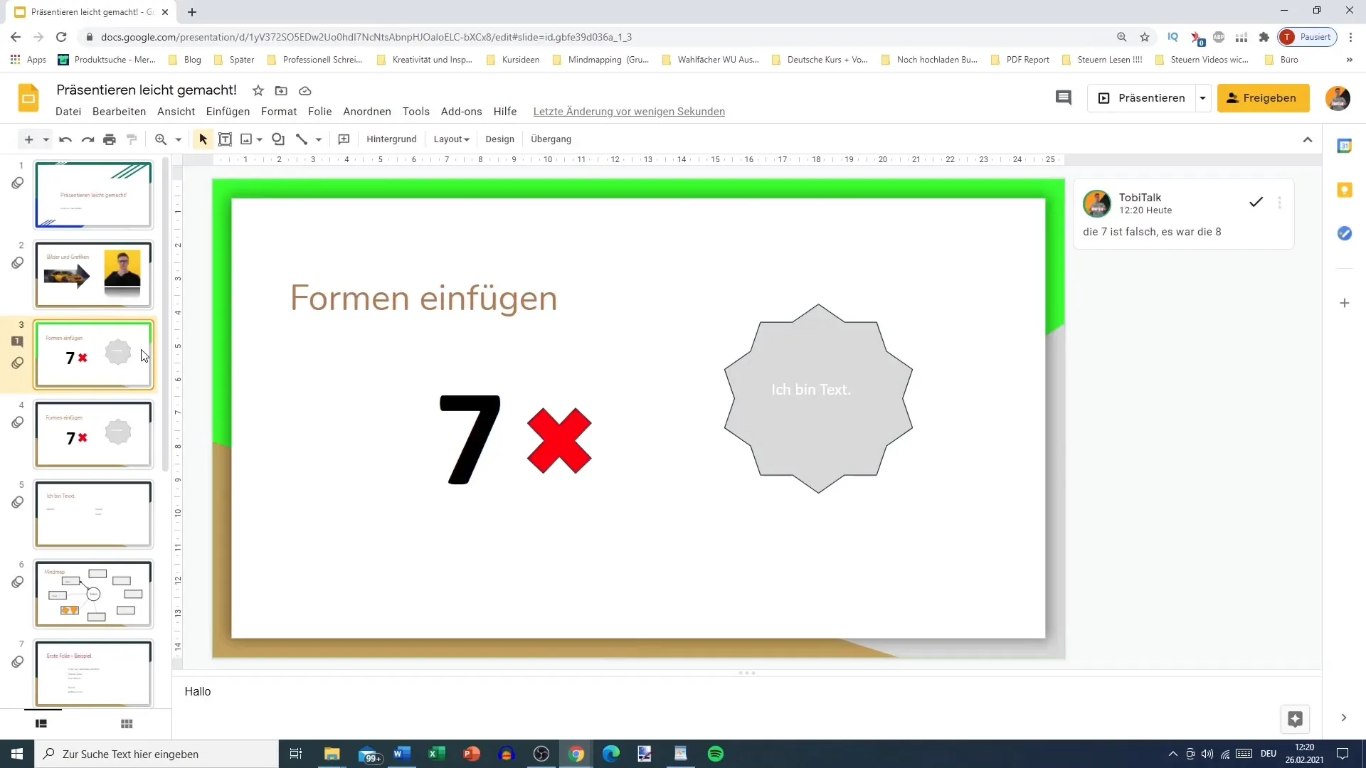This screenshot has width=1366, height=768.
Task: Click the Design button
Action: [x=499, y=139]
